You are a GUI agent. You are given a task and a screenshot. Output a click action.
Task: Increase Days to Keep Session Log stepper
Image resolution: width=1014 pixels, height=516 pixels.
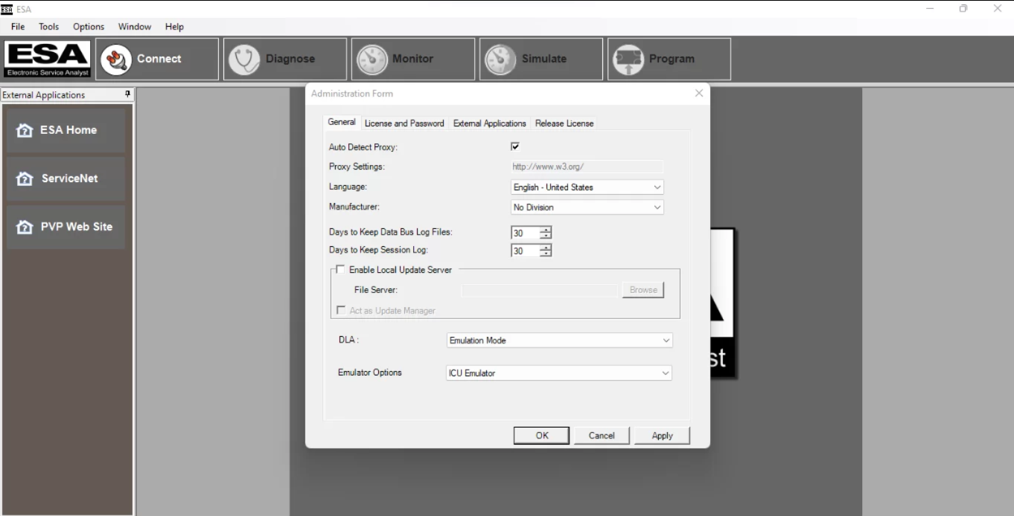pyautogui.click(x=547, y=248)
